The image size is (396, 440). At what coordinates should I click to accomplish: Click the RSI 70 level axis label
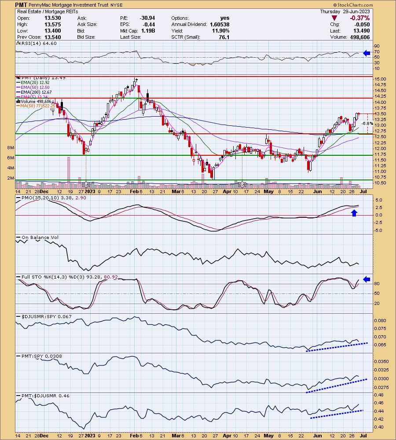tap(377, 52)
